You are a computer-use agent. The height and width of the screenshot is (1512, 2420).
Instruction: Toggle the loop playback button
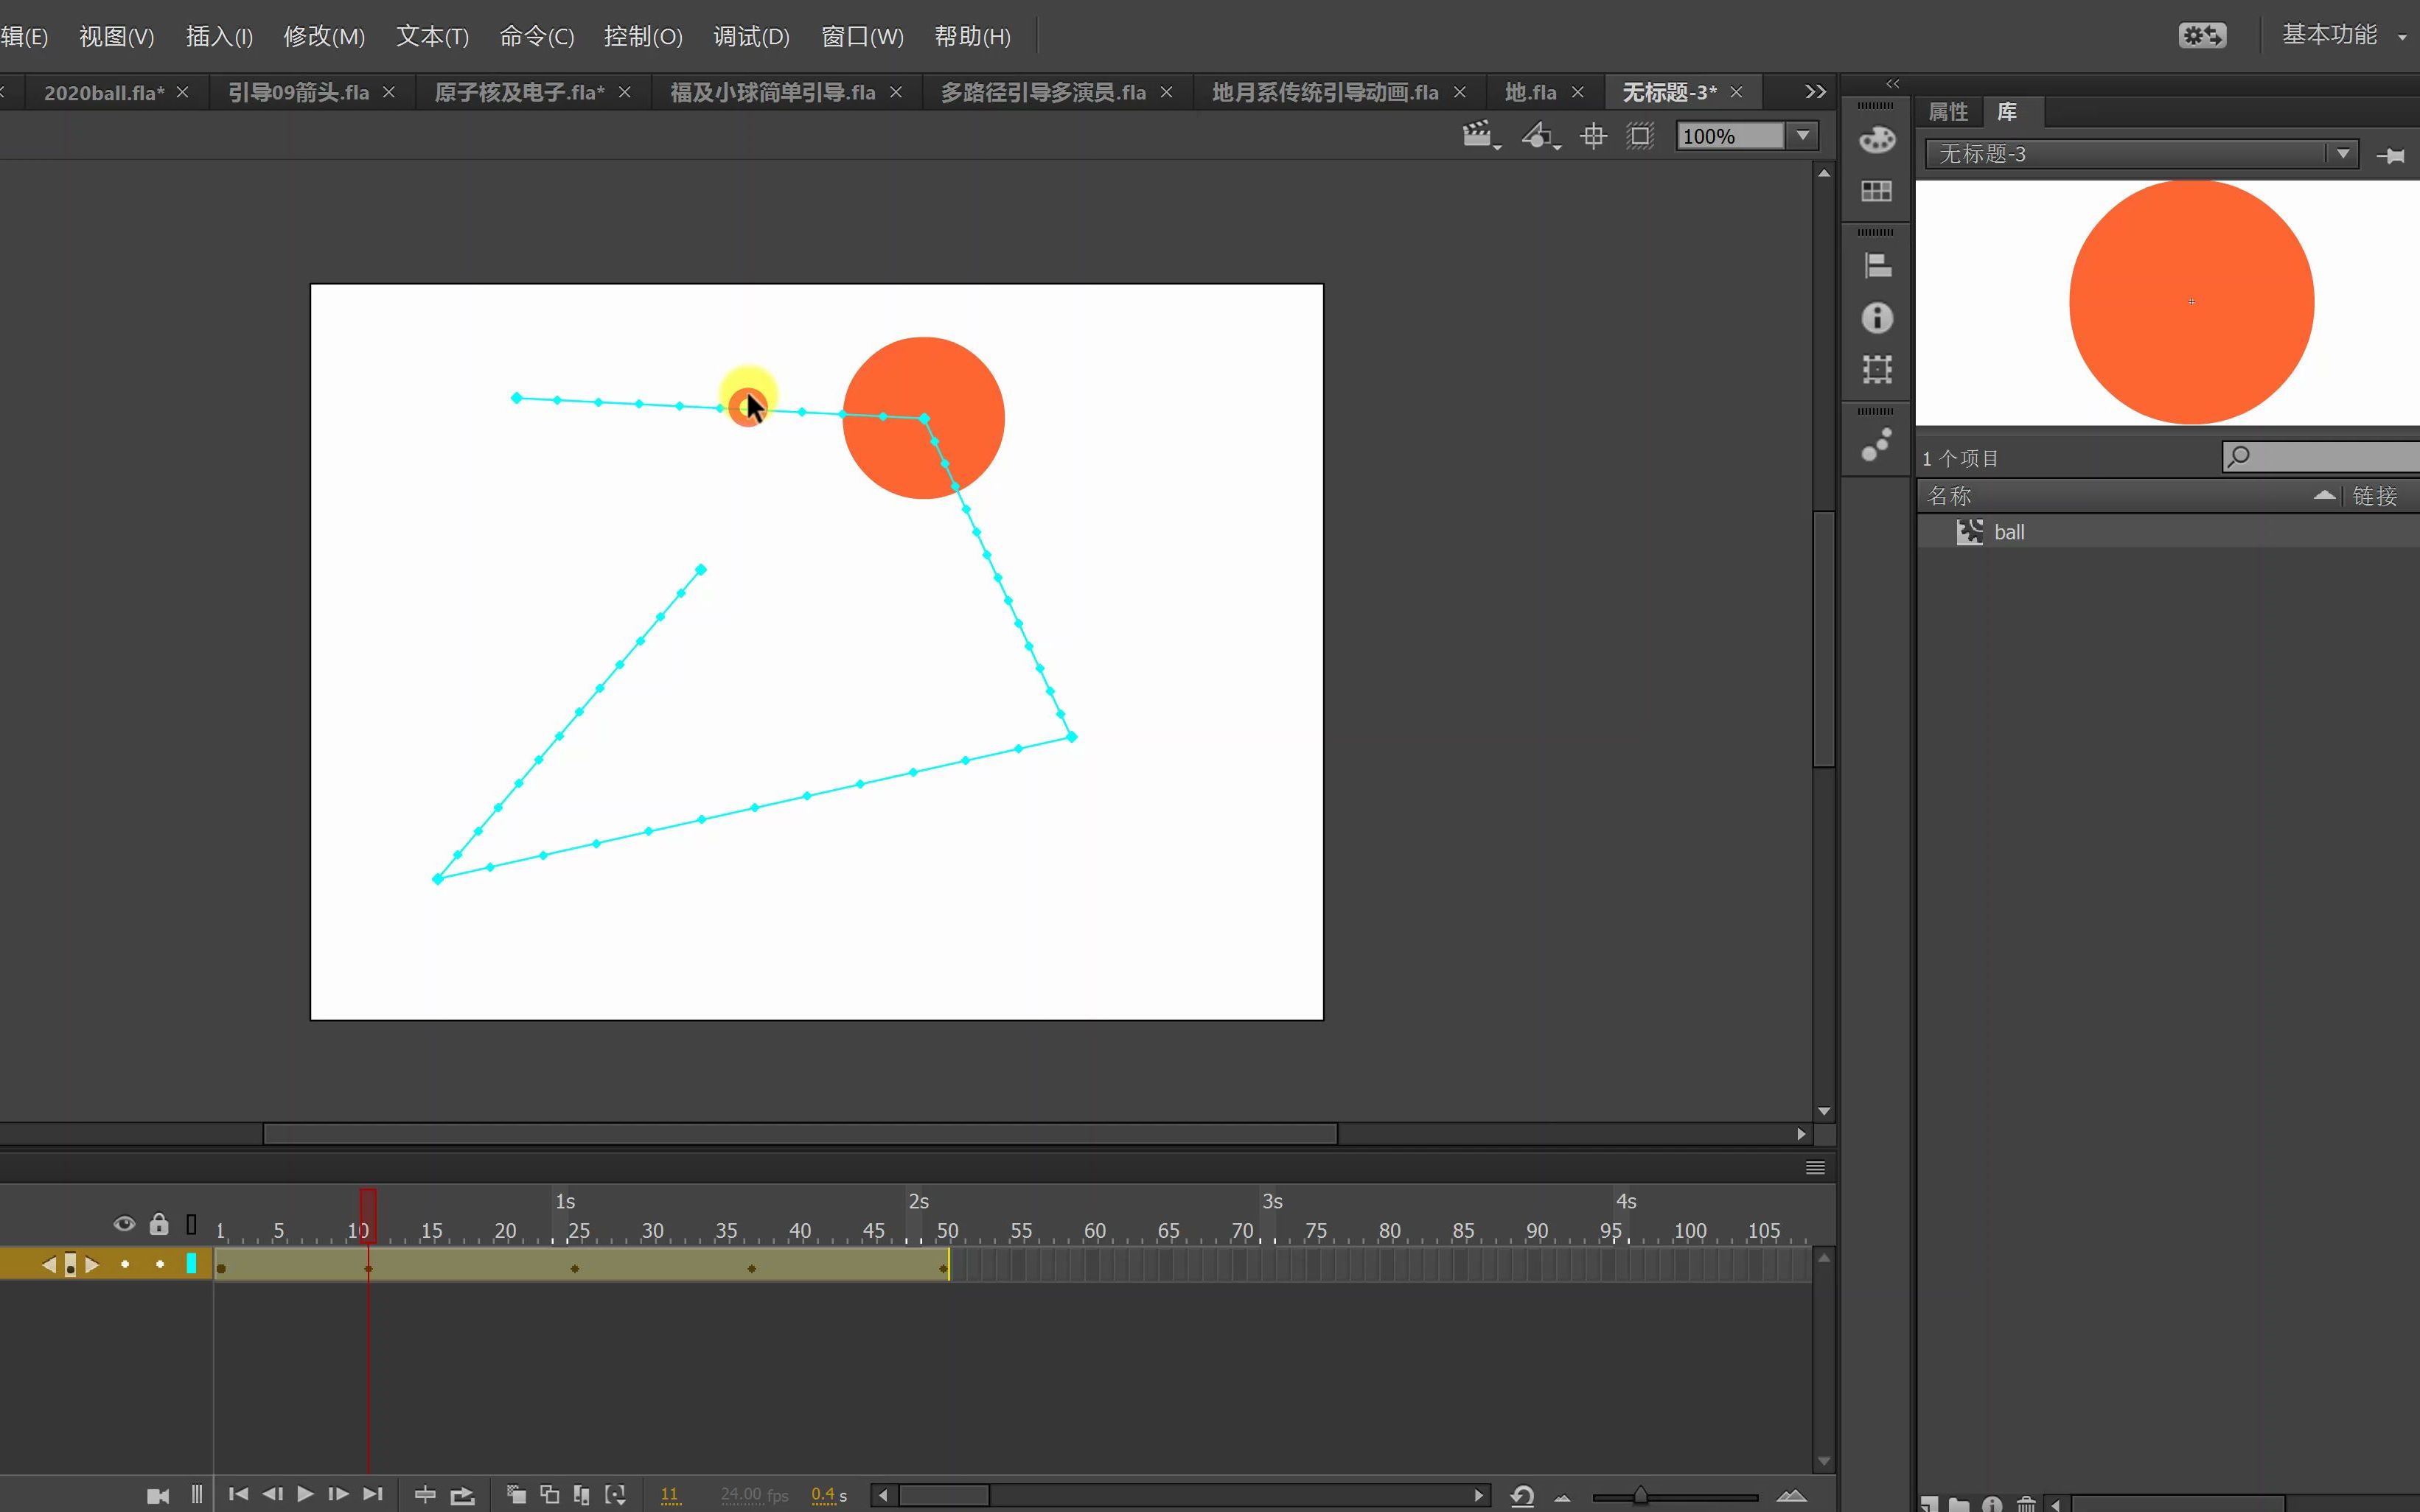tap(462, 1495)
